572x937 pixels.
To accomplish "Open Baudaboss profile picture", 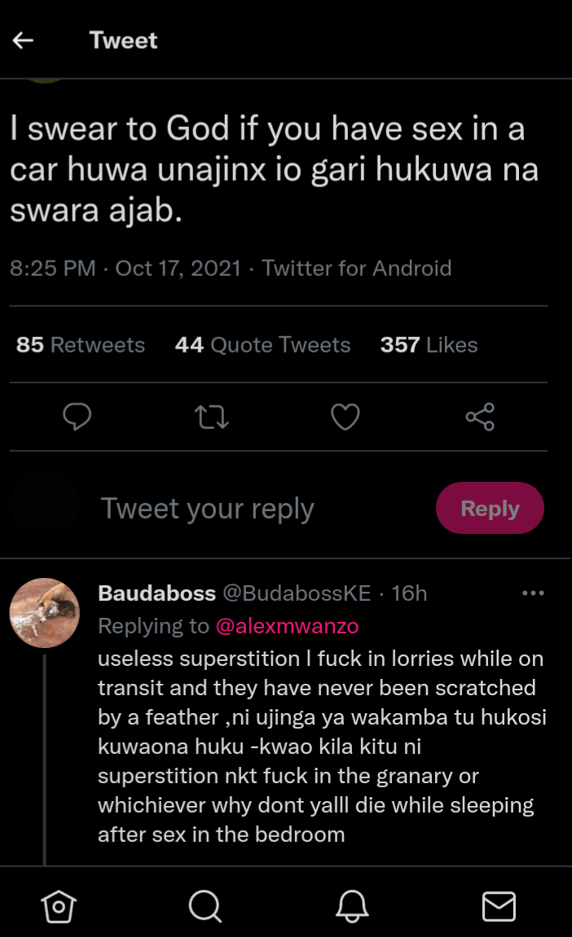I will point(44,613).
